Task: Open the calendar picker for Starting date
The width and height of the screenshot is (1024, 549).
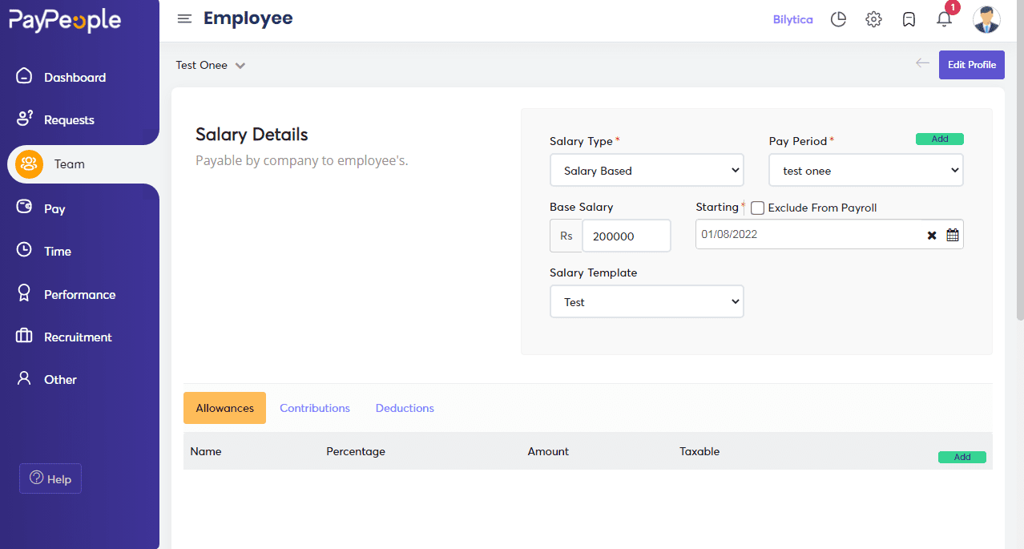Action: 952,235
